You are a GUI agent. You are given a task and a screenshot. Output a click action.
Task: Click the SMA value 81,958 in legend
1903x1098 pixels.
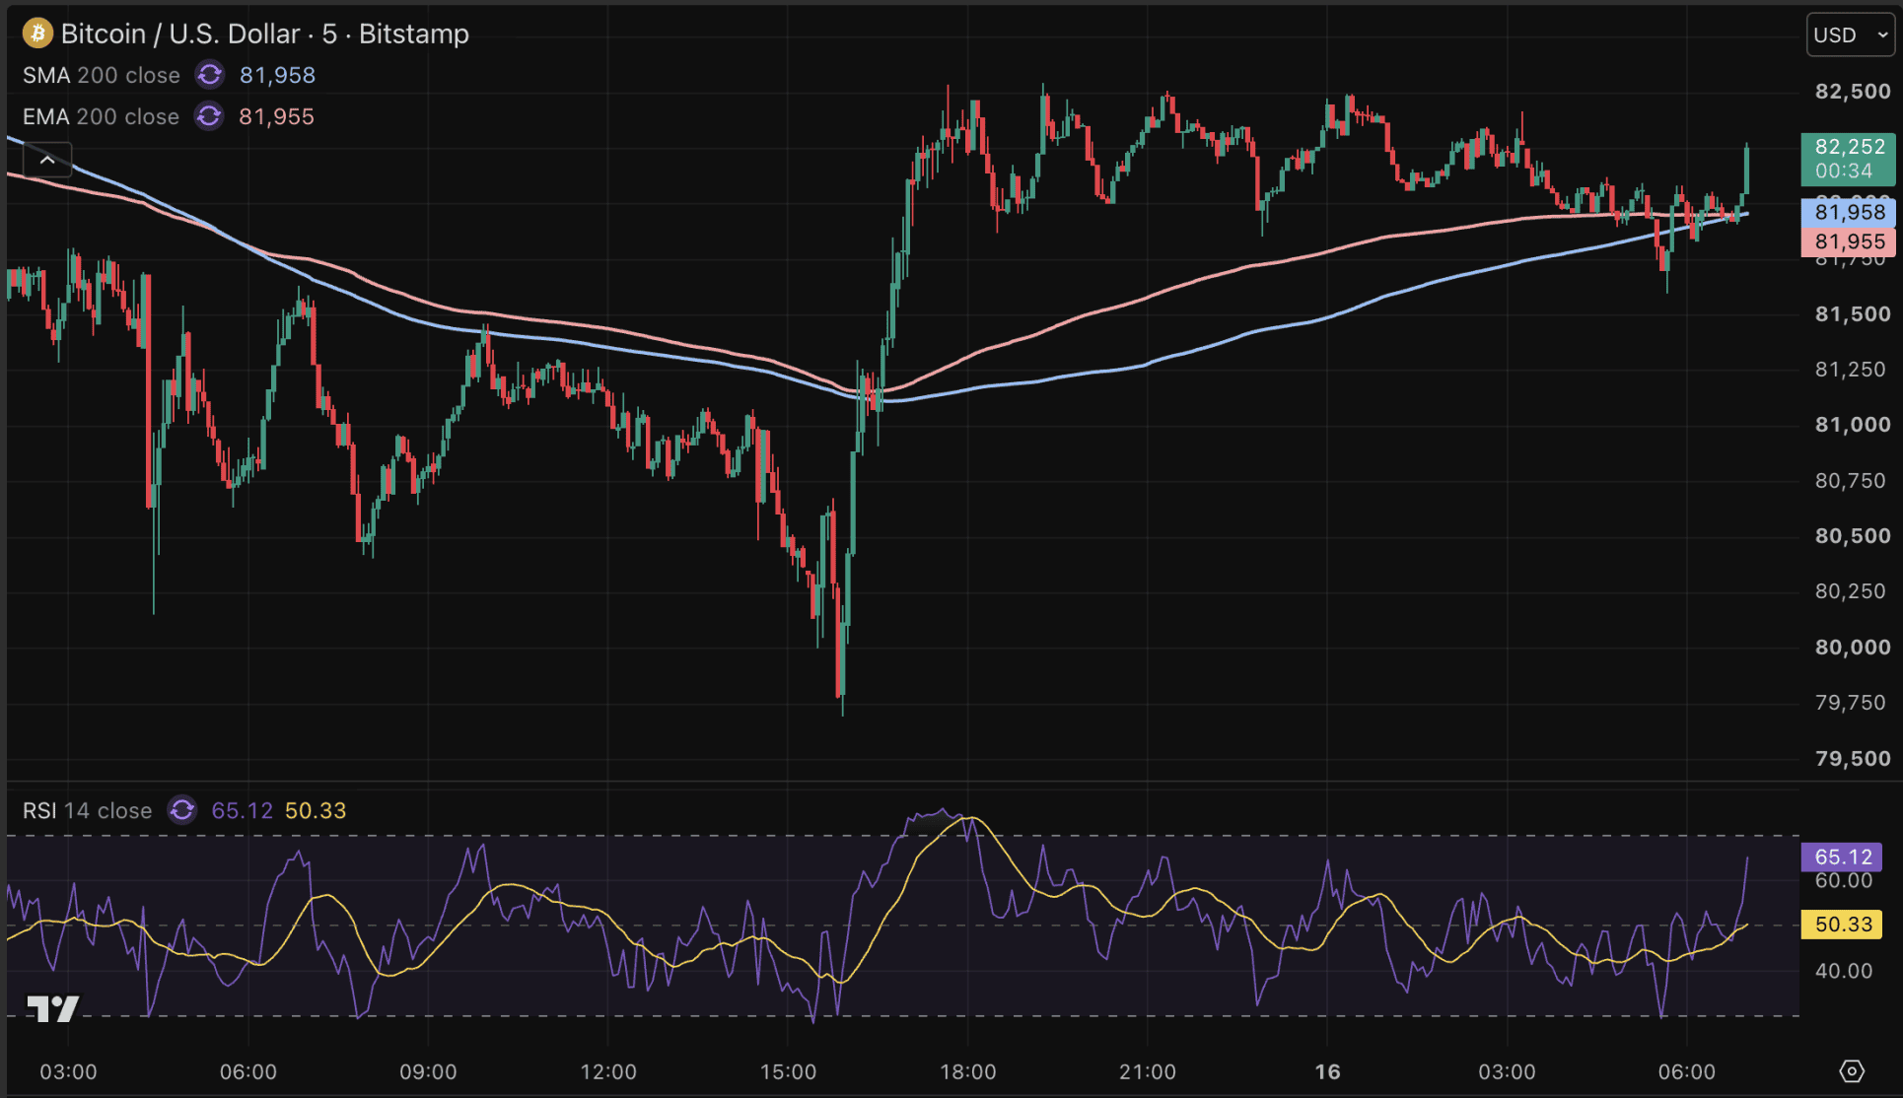click(x=278, y=75)
